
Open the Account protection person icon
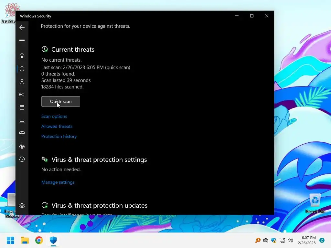(x=22, y=82)
